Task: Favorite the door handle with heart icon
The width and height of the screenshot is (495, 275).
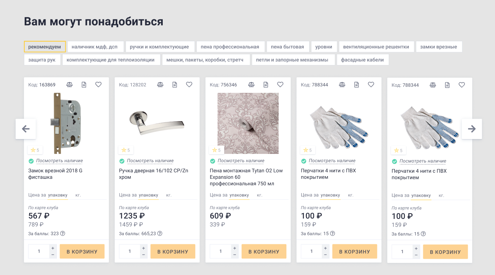Action: [189, 84]
